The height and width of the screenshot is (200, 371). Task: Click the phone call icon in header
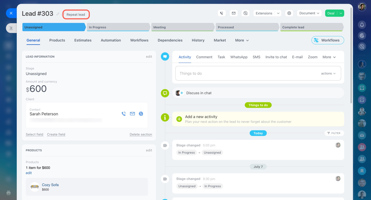(x=222, y=13)
